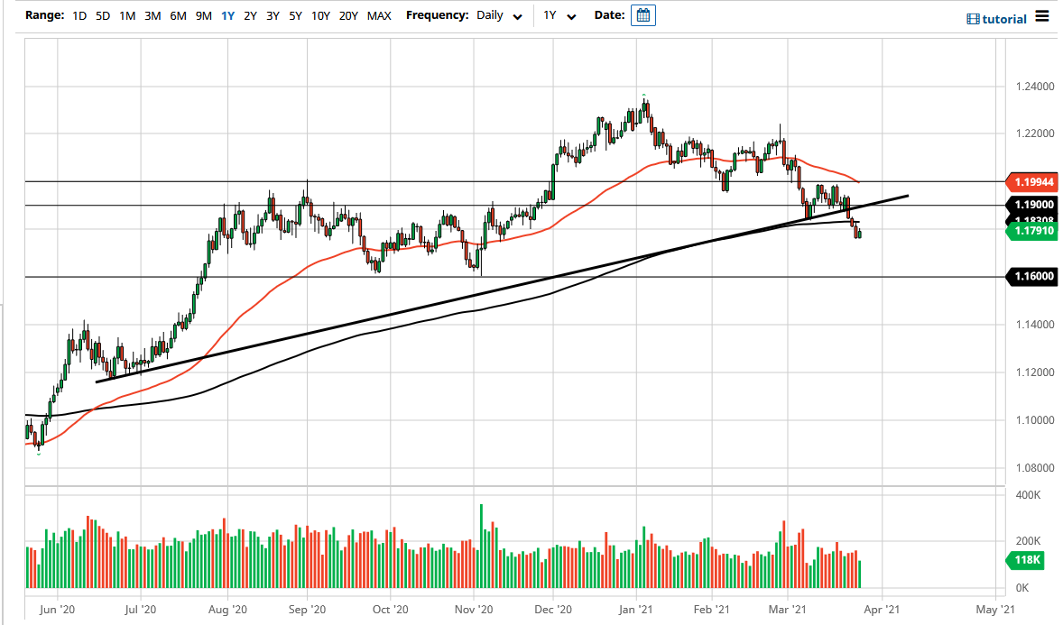1063x625 pixels.
Task: Click the tallest November volume bar
Action: pos(481,546)
